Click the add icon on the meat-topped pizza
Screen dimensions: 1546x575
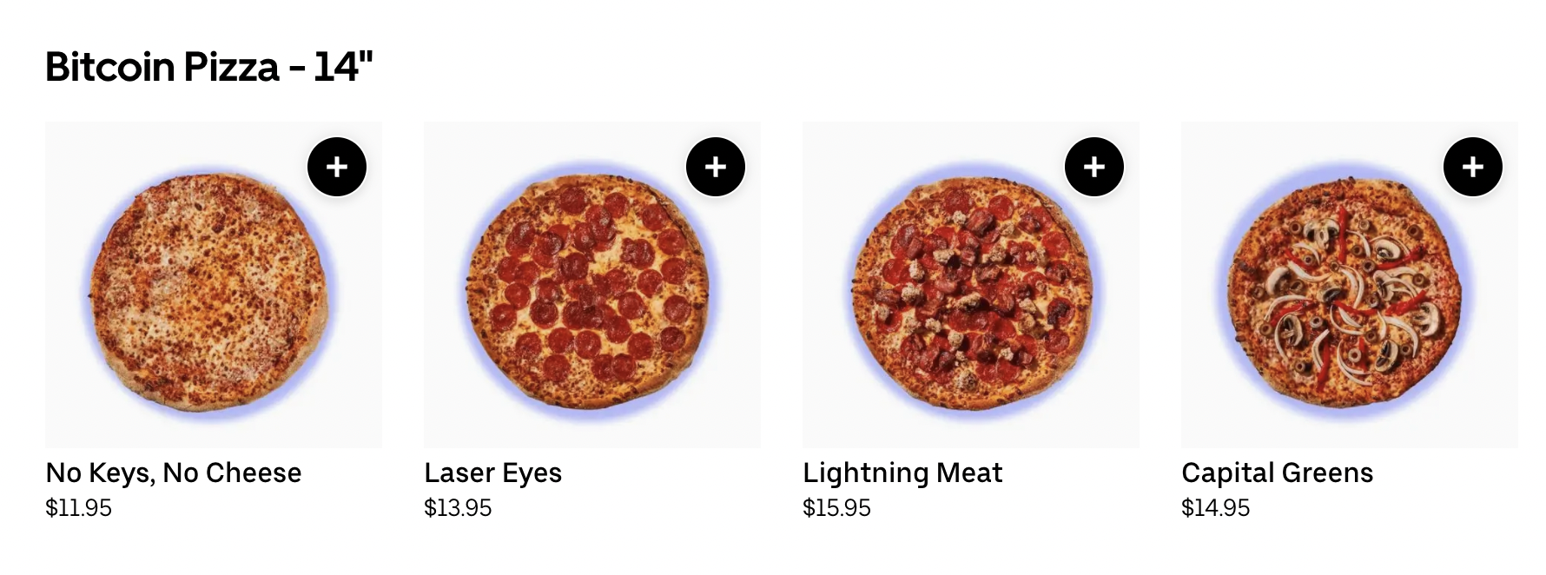coord(1093,165)
